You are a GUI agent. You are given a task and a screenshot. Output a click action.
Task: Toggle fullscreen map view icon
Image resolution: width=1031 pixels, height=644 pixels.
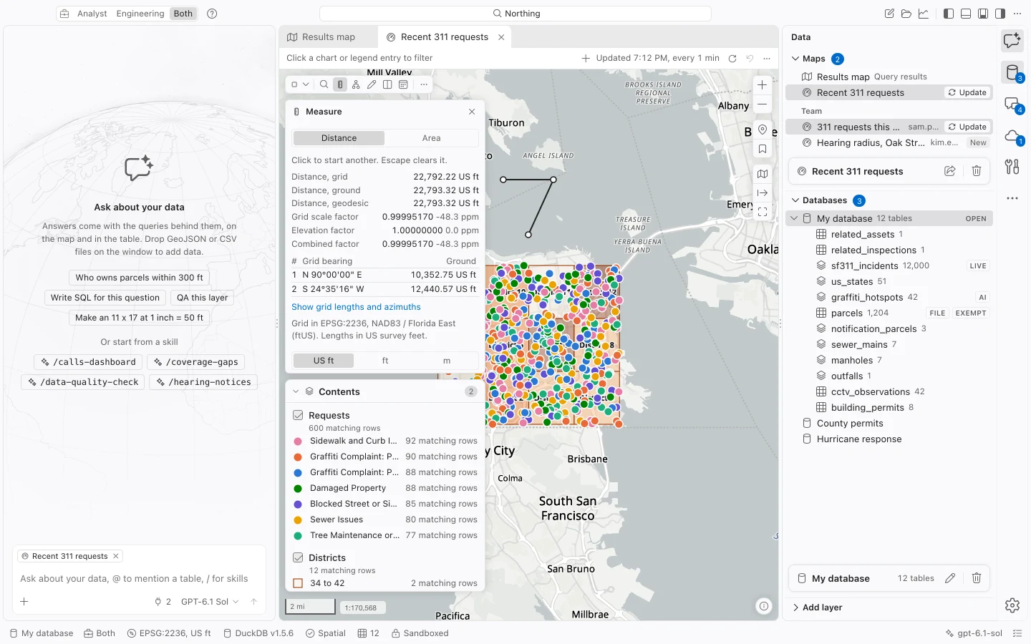tap(763, 212)
